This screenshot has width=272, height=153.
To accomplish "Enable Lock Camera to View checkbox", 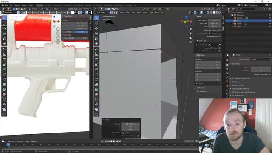I will pos(219,51).
